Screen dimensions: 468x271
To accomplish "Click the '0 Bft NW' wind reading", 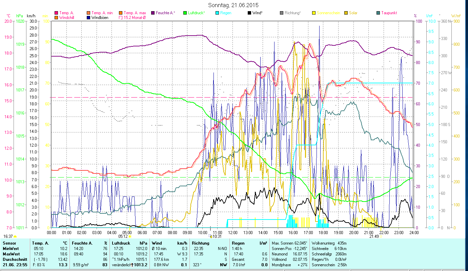I will (x=161, y=265).
